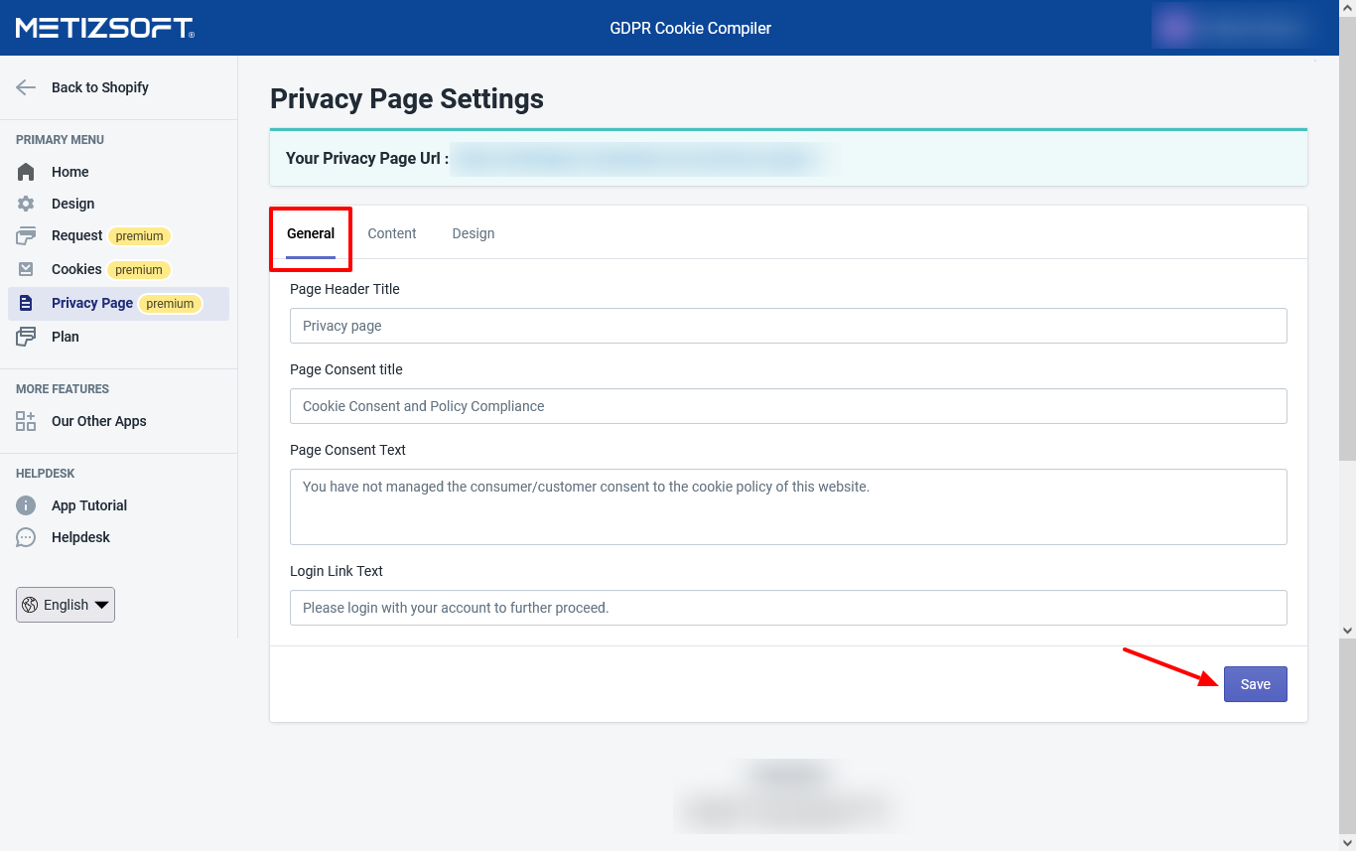Screen dimensions: 1356x851
Task: Click the Design gear icon
Action: click(x=26, y=204)
